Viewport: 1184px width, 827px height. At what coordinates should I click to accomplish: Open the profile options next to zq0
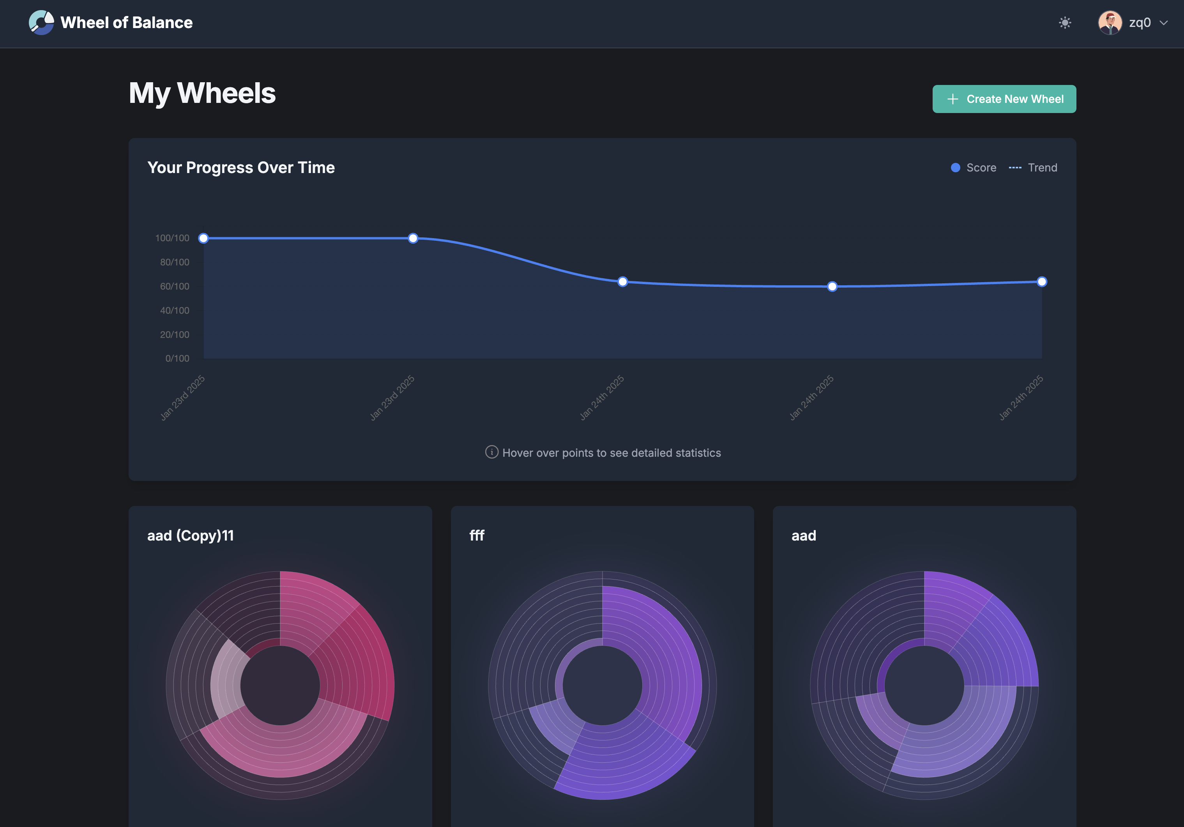tap(1165, 23)
